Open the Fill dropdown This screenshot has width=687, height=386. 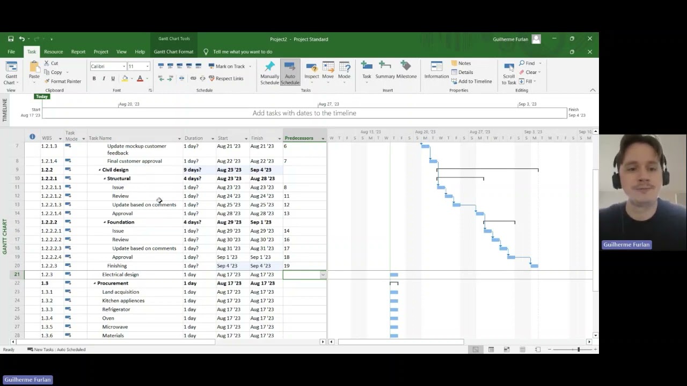coord(528,81)
